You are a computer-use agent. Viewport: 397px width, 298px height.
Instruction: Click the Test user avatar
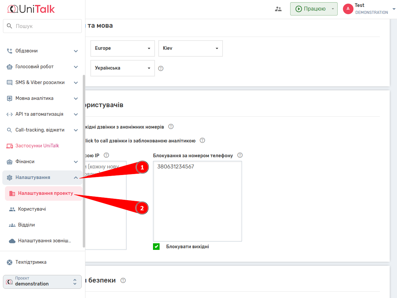click(348, 9)
